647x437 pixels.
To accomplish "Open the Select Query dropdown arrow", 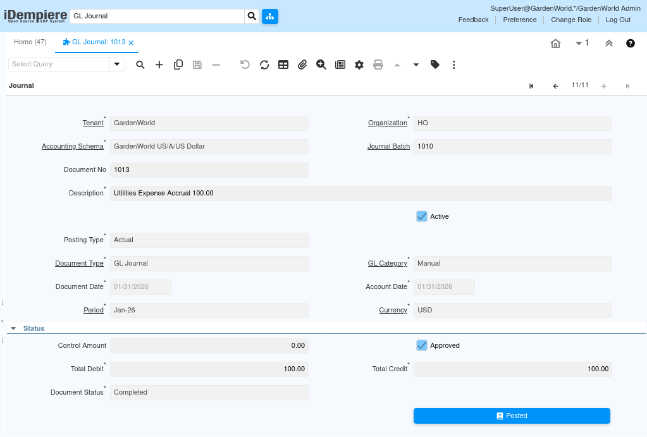I will 117,64.
